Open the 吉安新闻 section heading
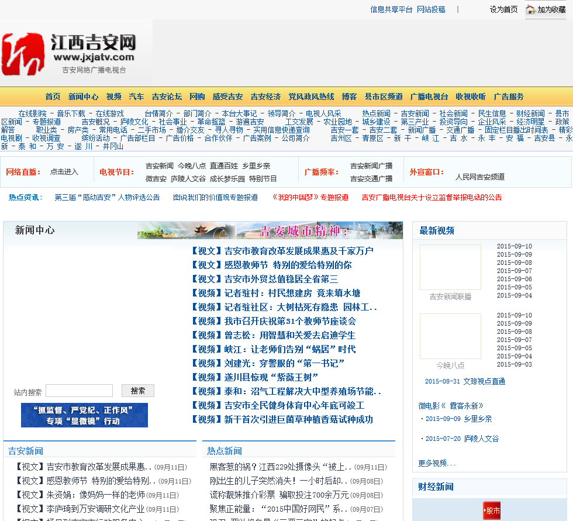 pyautogui.click(x=26, y=451)
